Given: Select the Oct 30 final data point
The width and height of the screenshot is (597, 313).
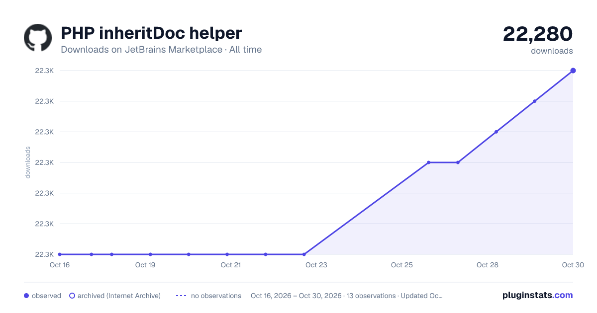Looking at the screenshot, I should [573, 71].
